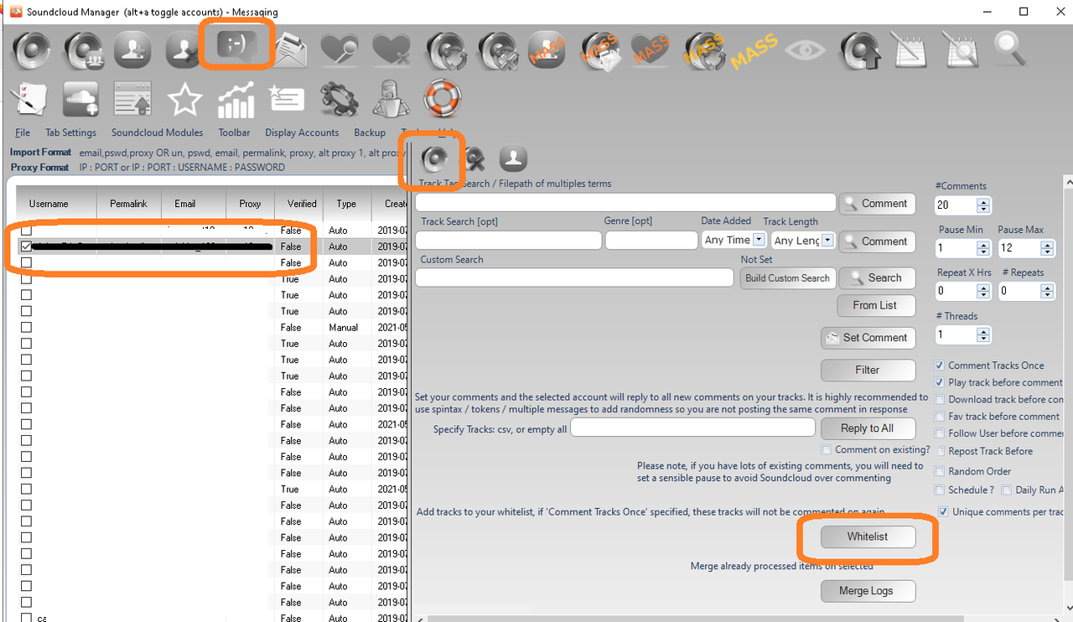This screenshot has height=622, width=1073.
Task: Click the profile card icon
Action: tap(287, 98)
